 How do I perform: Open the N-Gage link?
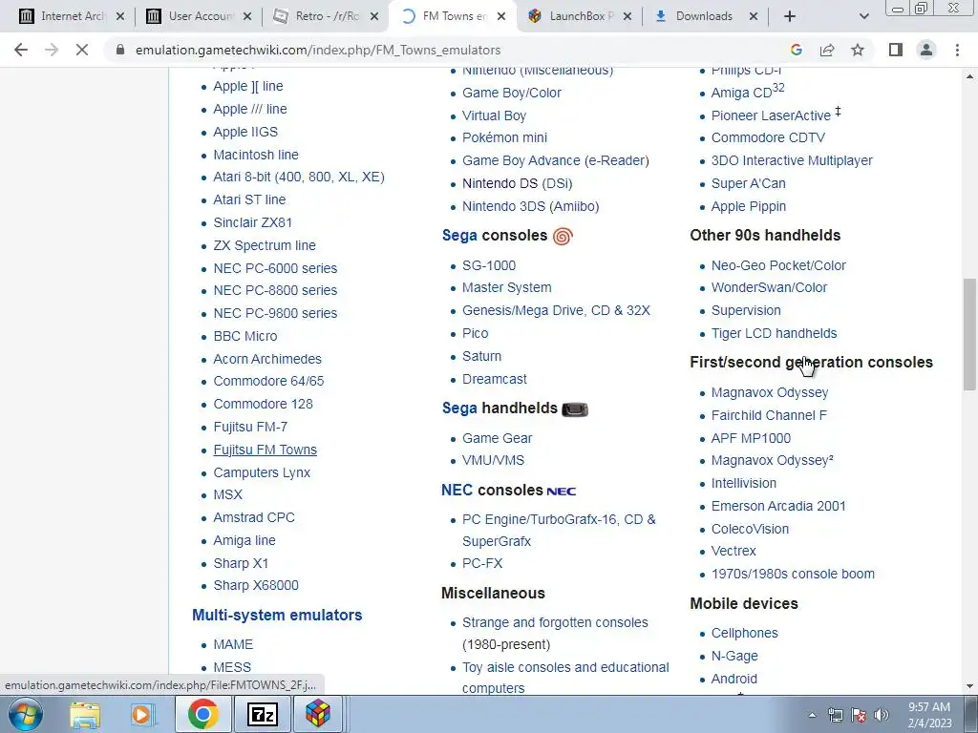coord(734,656)
